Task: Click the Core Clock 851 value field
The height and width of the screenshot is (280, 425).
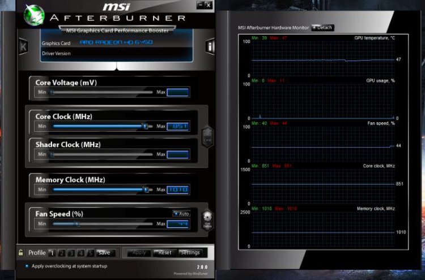Action: [x=178, y=126]
